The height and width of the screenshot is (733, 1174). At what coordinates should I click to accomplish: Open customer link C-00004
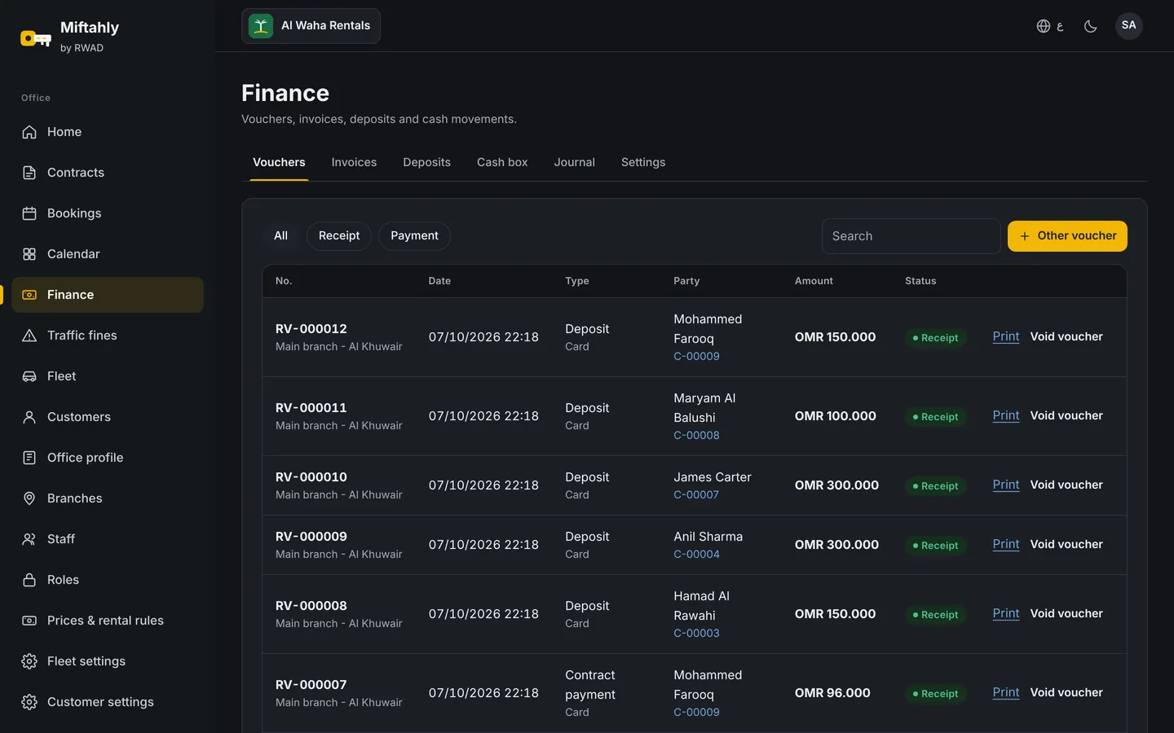pos(696,554)
